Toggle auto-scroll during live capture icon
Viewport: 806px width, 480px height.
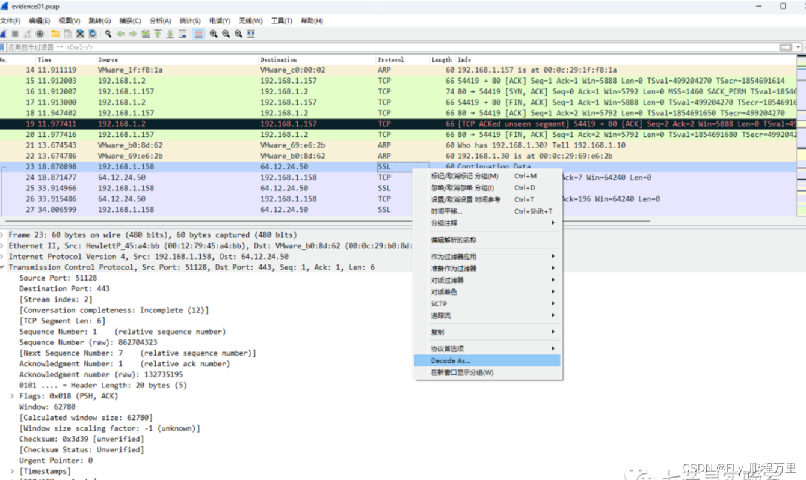click(183, 34)
